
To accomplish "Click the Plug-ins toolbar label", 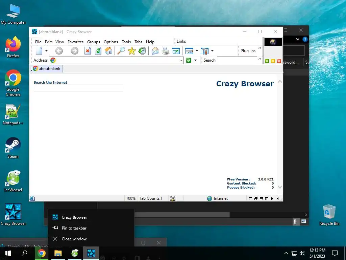I will tap(248, 51).
